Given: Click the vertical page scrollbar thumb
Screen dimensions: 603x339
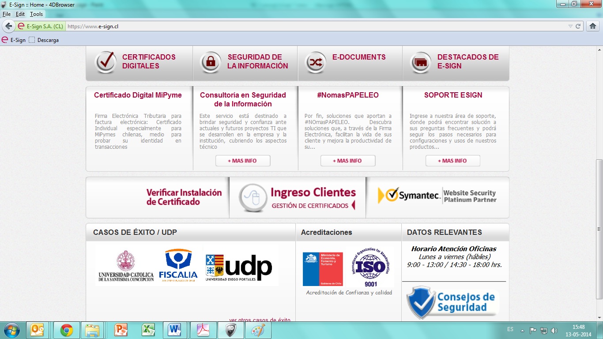Looking at the screenshot, I should [599, 230].
